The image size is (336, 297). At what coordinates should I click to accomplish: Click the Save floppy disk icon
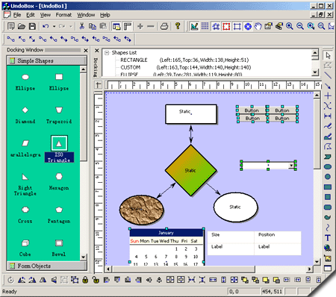32,26
